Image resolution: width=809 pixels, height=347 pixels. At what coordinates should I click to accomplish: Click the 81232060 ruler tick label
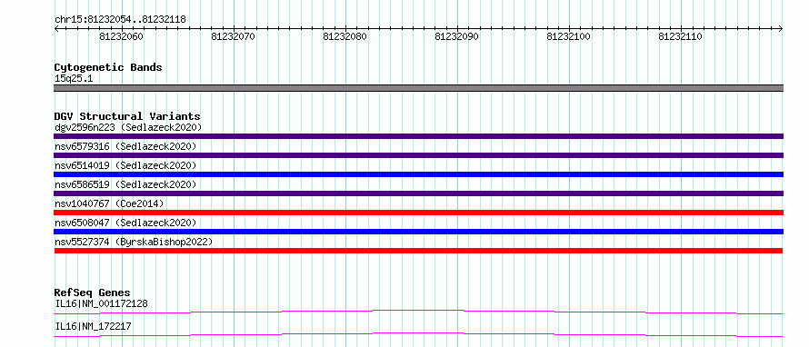coord(121,36)
